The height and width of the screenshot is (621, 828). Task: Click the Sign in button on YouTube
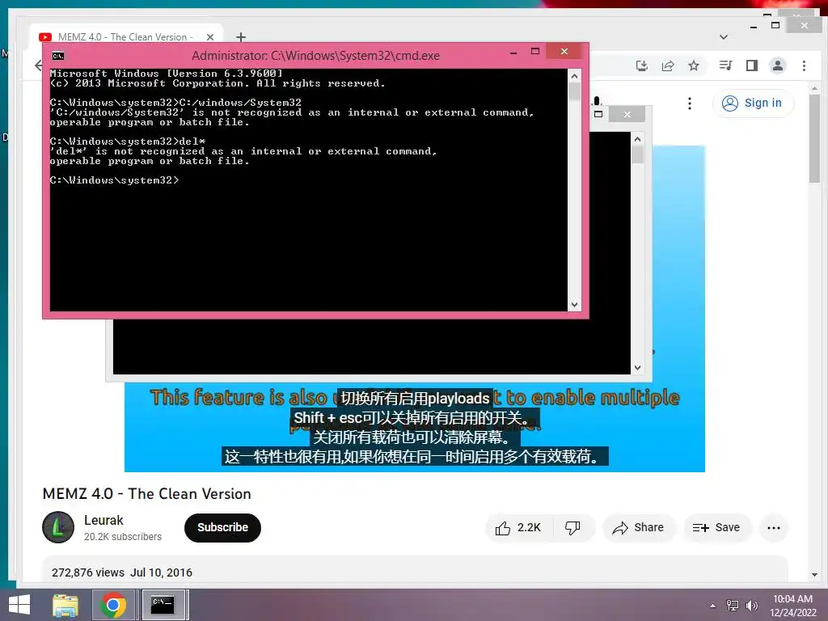[x=753, y=103]
